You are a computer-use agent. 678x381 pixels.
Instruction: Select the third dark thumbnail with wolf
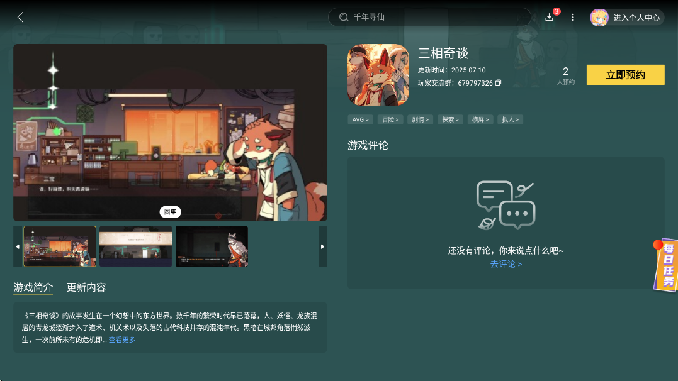point(212,246)
